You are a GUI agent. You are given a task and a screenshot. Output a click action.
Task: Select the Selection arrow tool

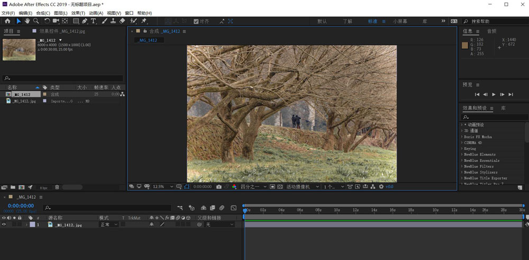pos(19,21)
